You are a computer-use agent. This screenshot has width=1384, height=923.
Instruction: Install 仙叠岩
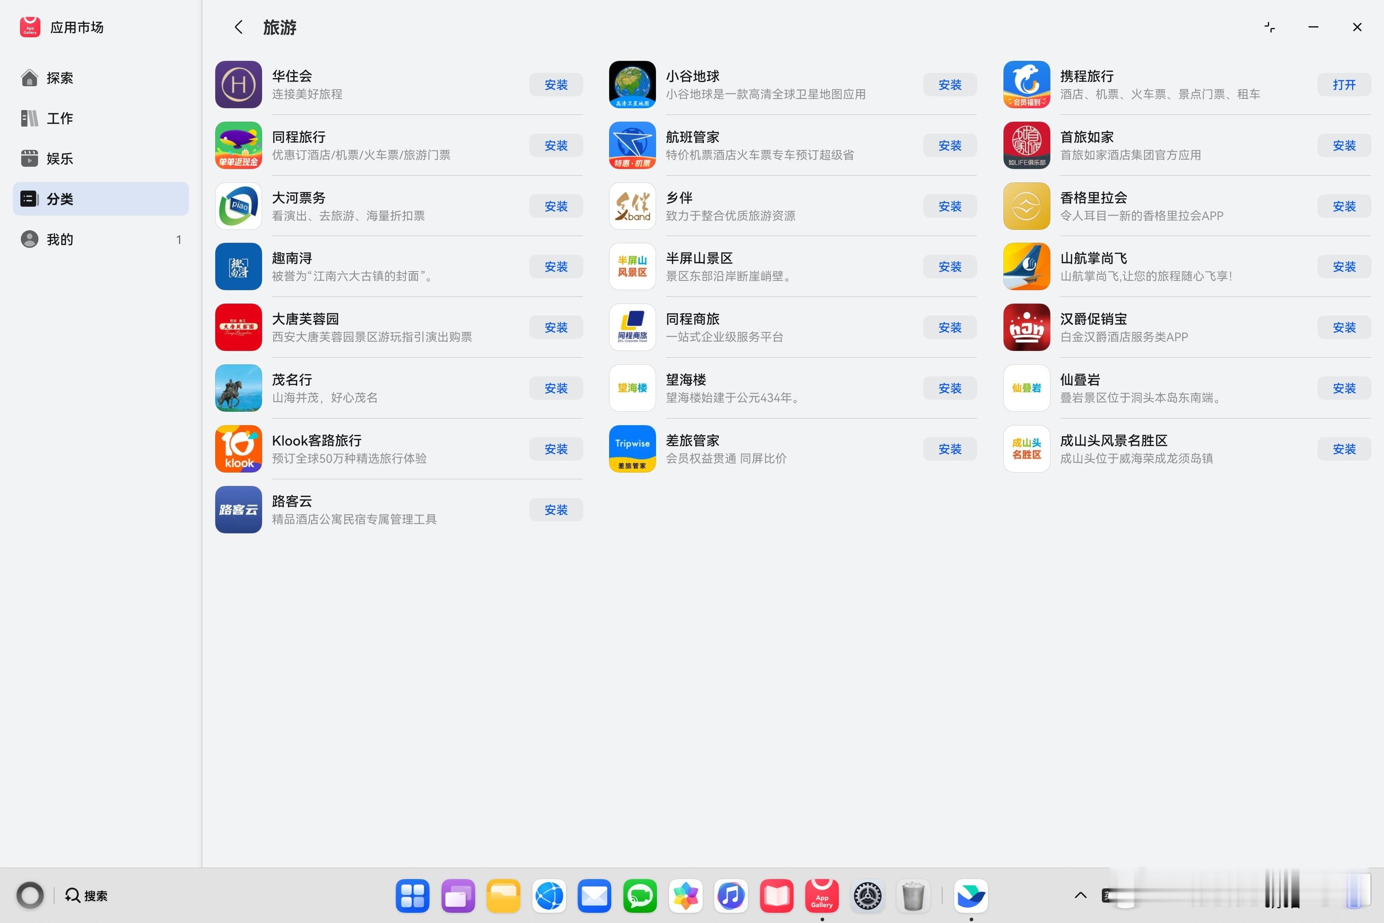[x=1344, y=388]
